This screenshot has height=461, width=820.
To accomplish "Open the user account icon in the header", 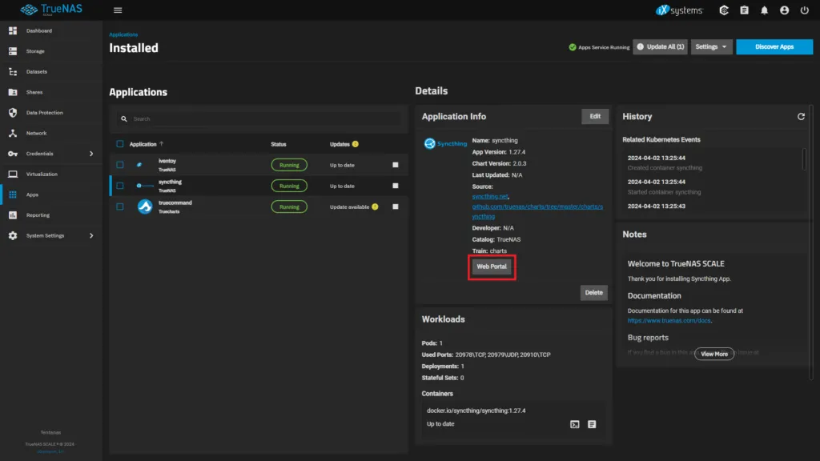I will (x=785, y=10).
